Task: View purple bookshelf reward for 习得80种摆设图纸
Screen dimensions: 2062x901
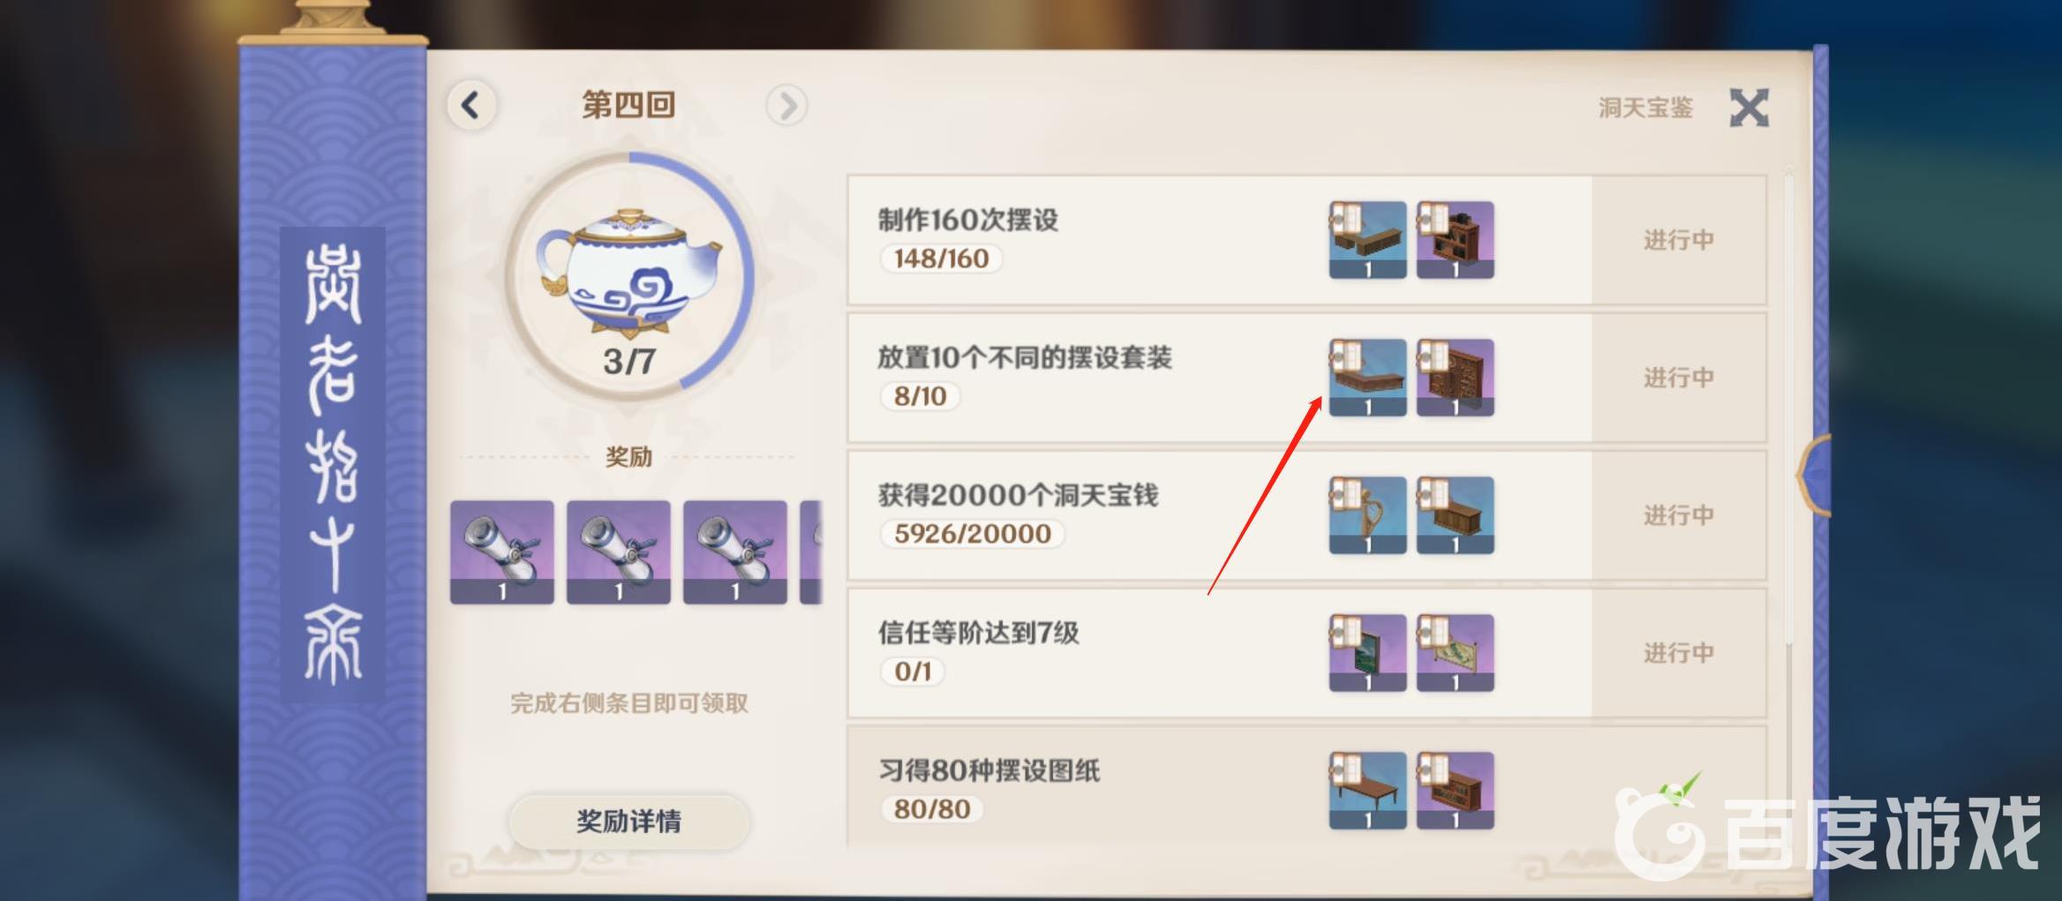Action: [1456, 791]
